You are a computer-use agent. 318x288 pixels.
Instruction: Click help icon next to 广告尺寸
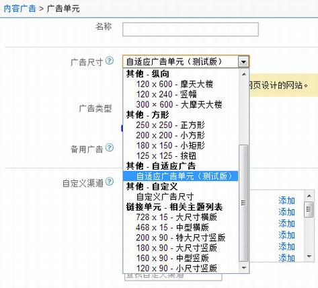click(110, 61)
